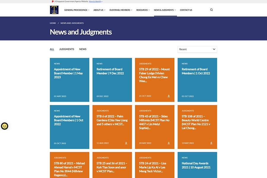The height and width of the screenshot is (178, 267).
Task: Click the 09 DEC 2022 date text
Action: [x=103, y=96]
